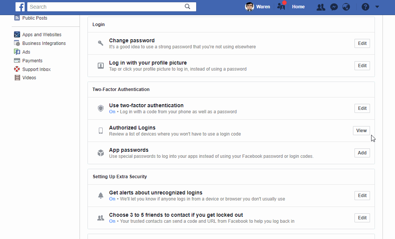Image resolution: width=395 pixels, height=239 pixels.
Task: Click the cube icon beside App passwords
Action: pyautogui.click(x=100, y=153)
